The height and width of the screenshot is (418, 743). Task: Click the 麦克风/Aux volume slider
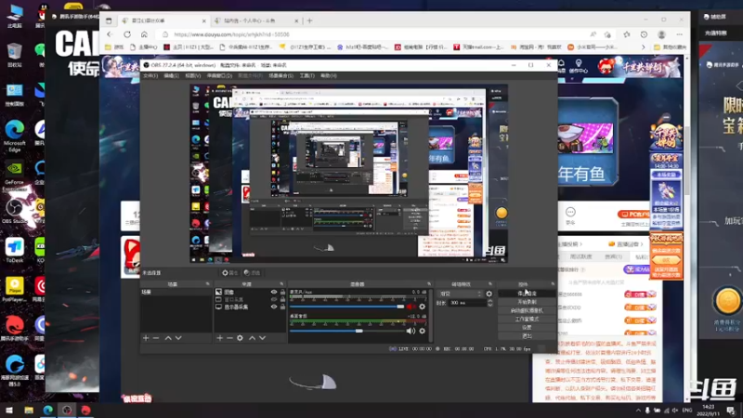click(x=346, y=307)
